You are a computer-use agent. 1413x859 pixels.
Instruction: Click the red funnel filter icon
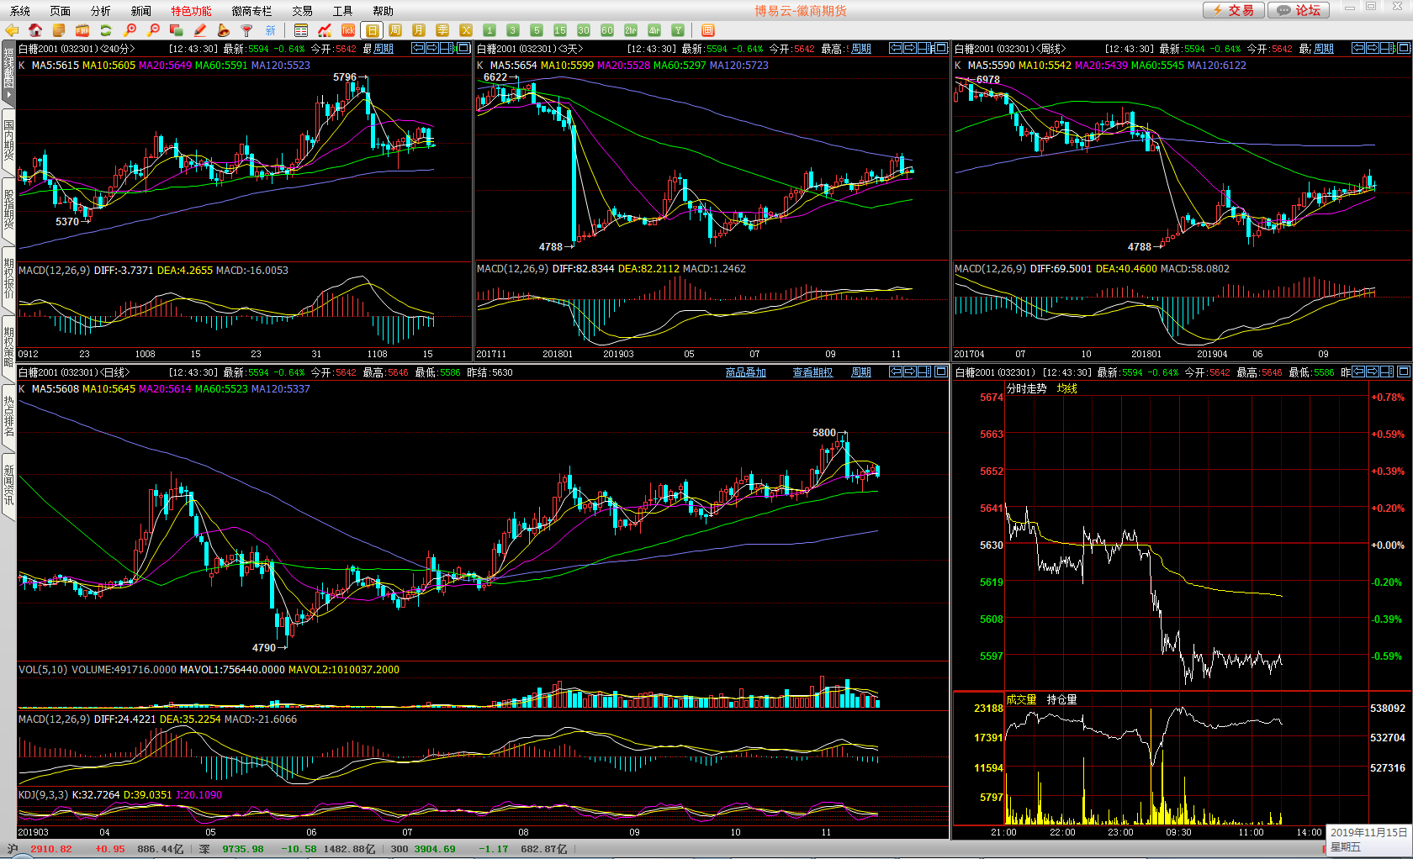click(247, 30)
